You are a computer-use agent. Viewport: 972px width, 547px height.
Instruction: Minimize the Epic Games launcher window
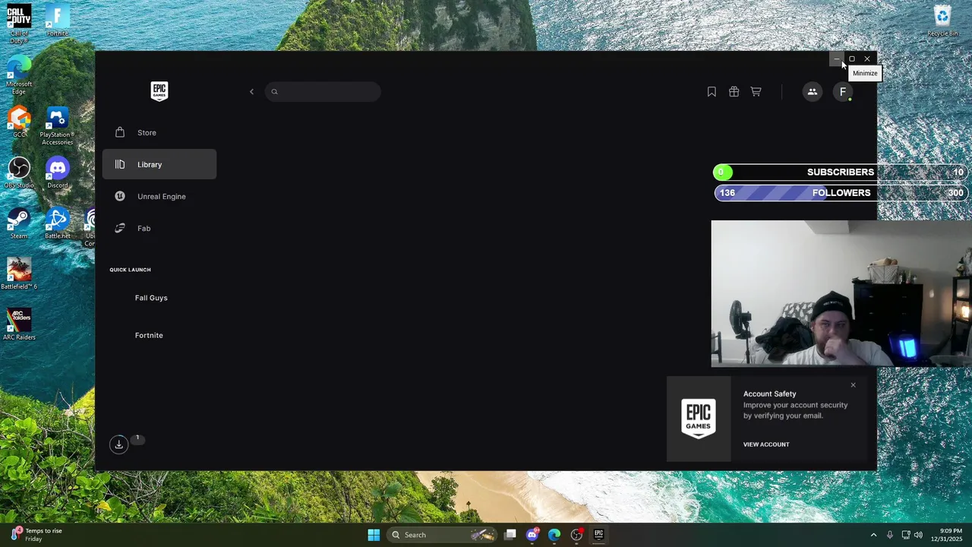[x=837, y=58]
